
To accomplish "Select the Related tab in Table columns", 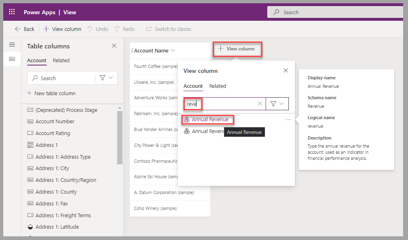I will click(x=61, y=60).
